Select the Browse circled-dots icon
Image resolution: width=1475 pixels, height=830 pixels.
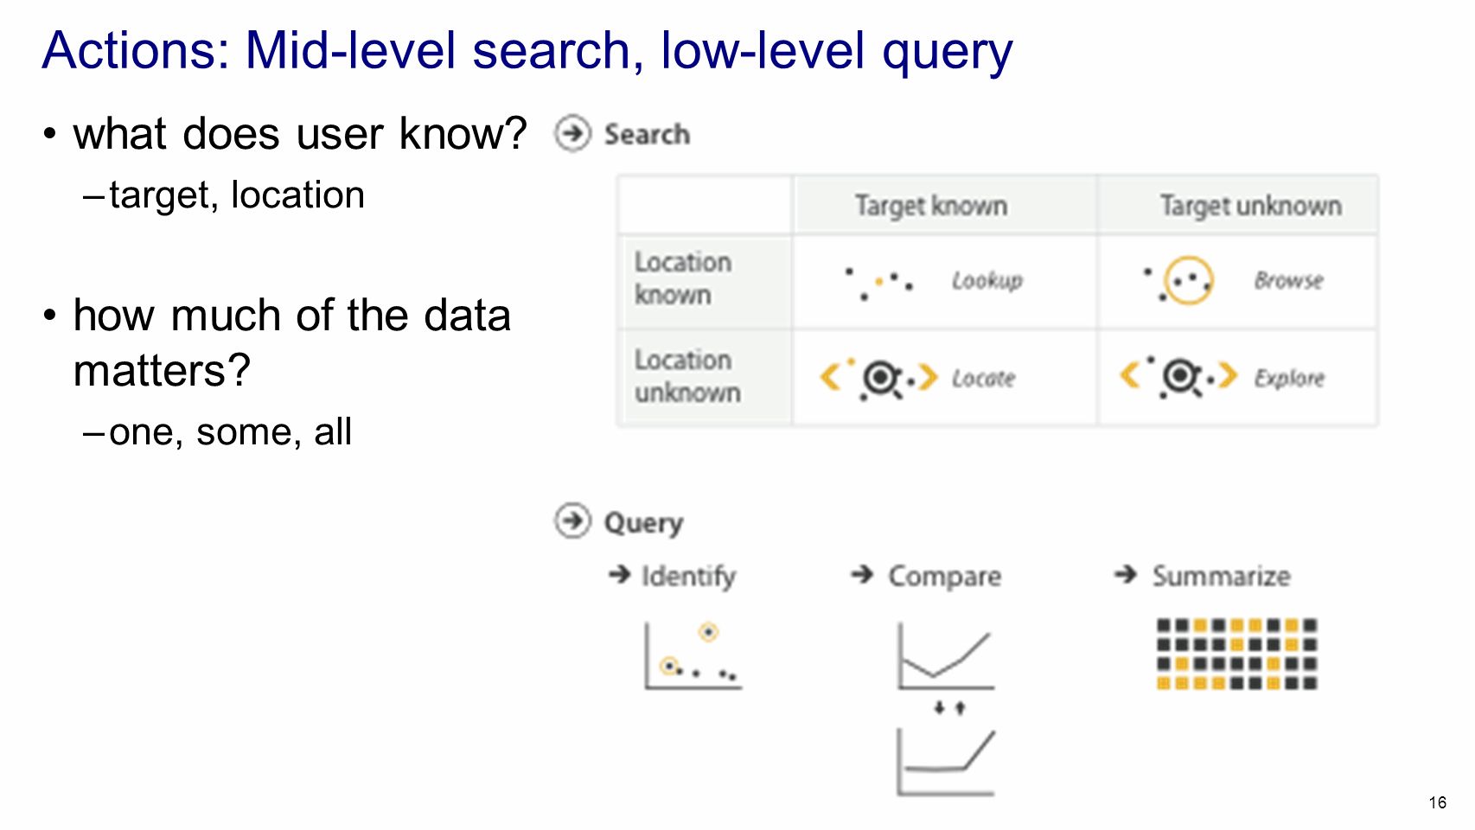tap(1179, 280)
